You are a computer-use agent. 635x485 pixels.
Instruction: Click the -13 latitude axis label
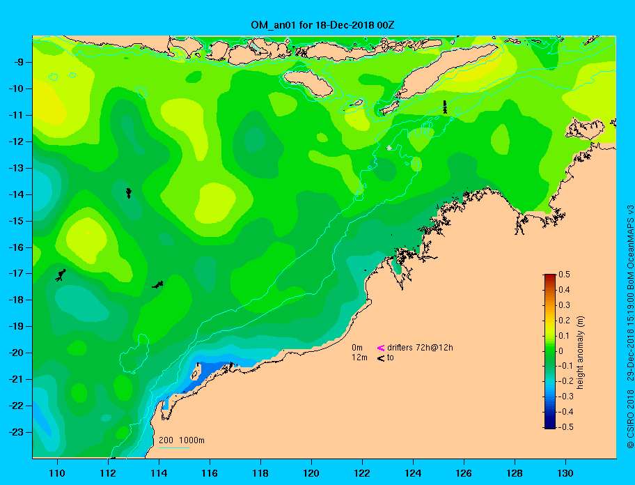16,168
